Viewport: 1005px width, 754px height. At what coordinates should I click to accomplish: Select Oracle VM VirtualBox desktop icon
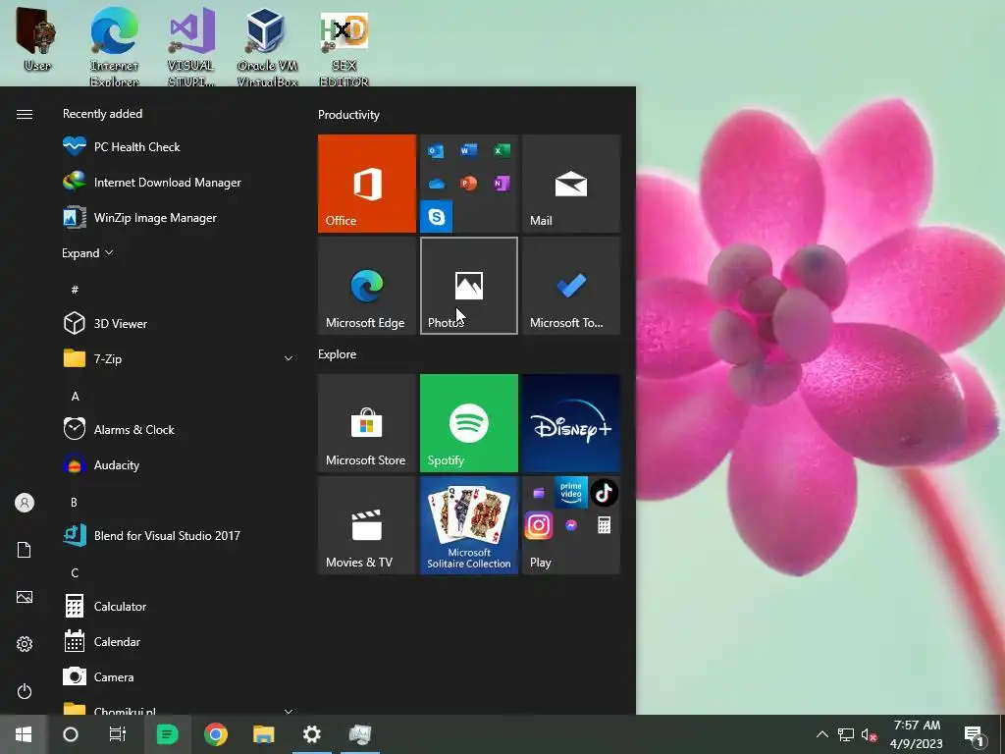point(267,46)
